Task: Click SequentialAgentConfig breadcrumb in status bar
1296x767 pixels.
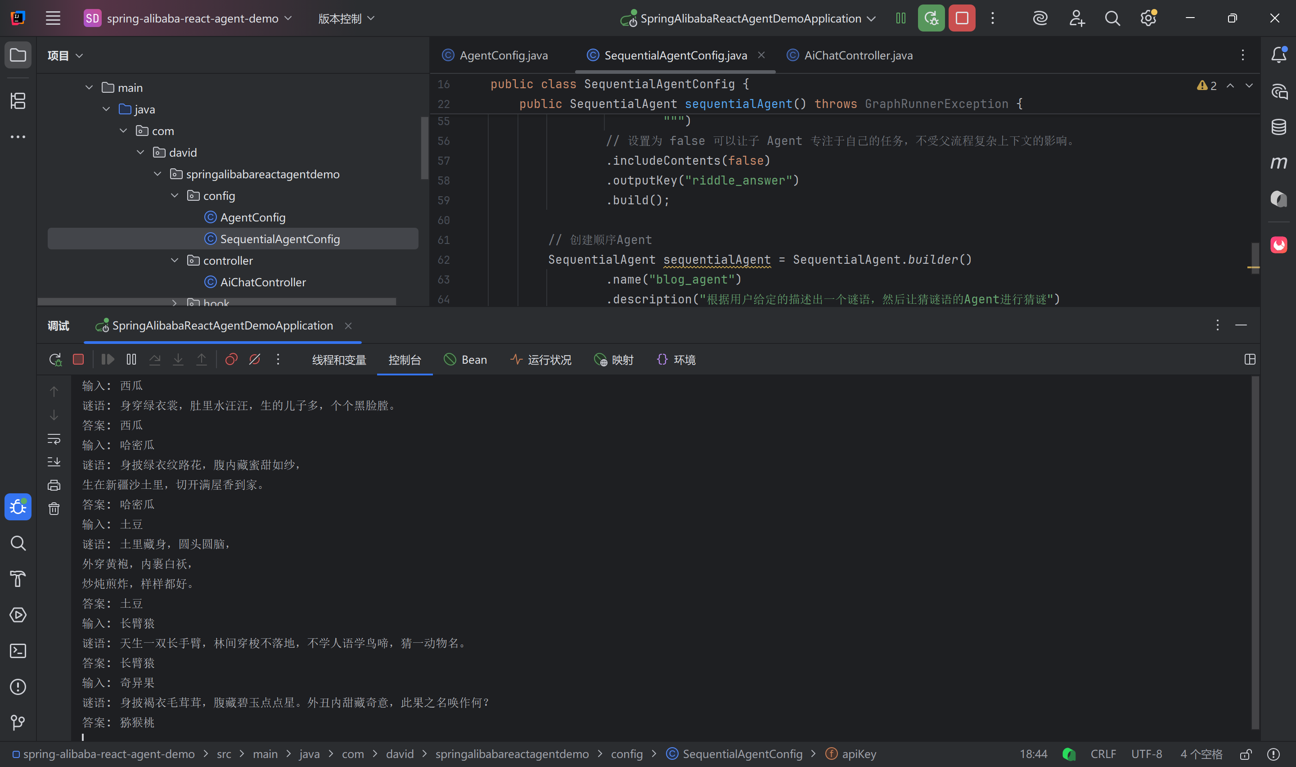Action: (x=734, y=754)
